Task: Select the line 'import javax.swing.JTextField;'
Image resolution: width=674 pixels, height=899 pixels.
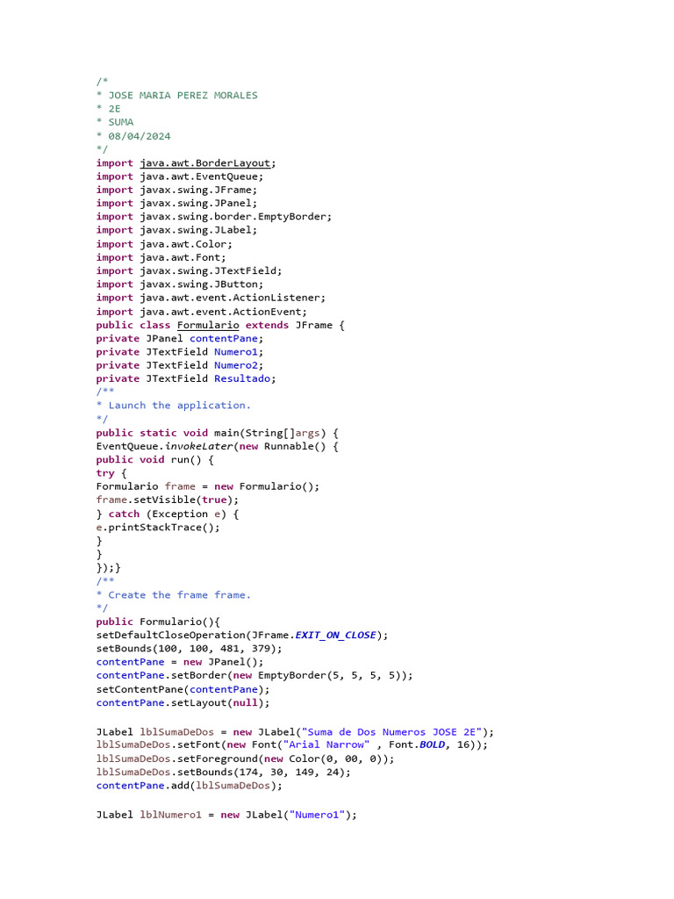Action: tap(190, 270)
